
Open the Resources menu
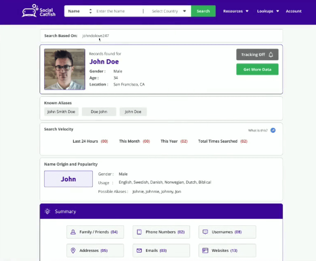tap(236, 11)
